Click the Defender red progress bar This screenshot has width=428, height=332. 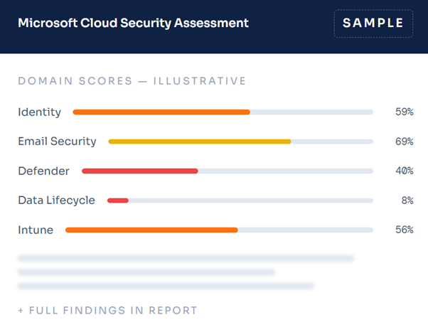[227, 171]
